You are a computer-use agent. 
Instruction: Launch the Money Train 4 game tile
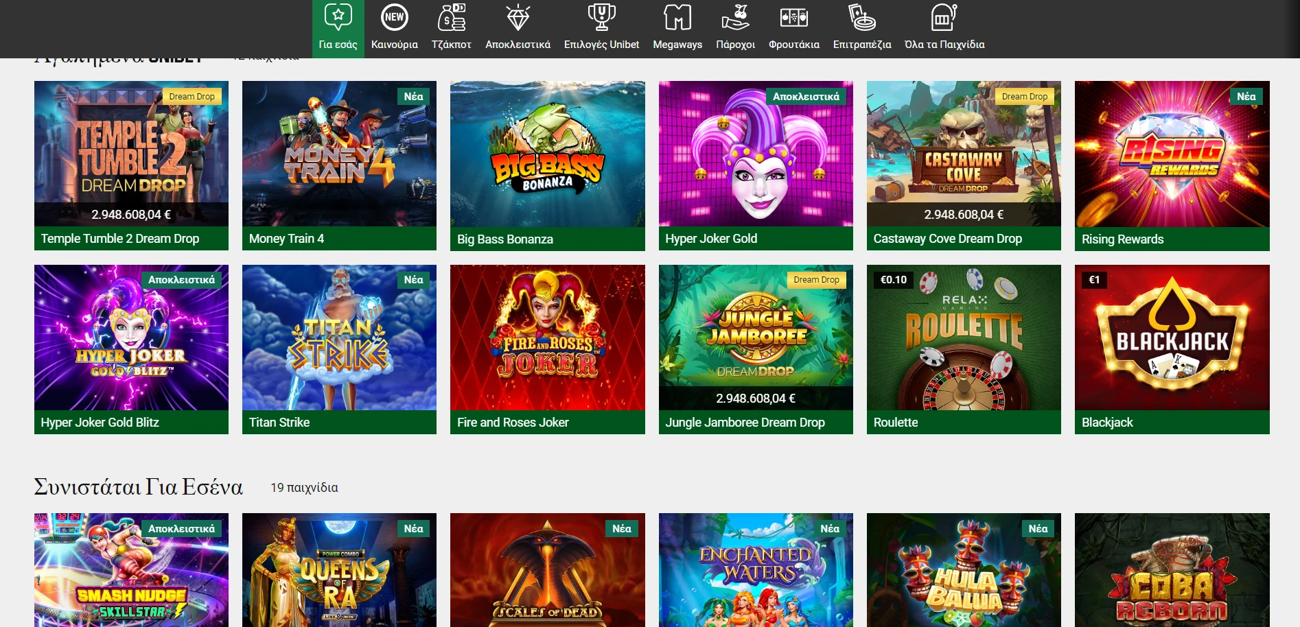tap(339, 165)
